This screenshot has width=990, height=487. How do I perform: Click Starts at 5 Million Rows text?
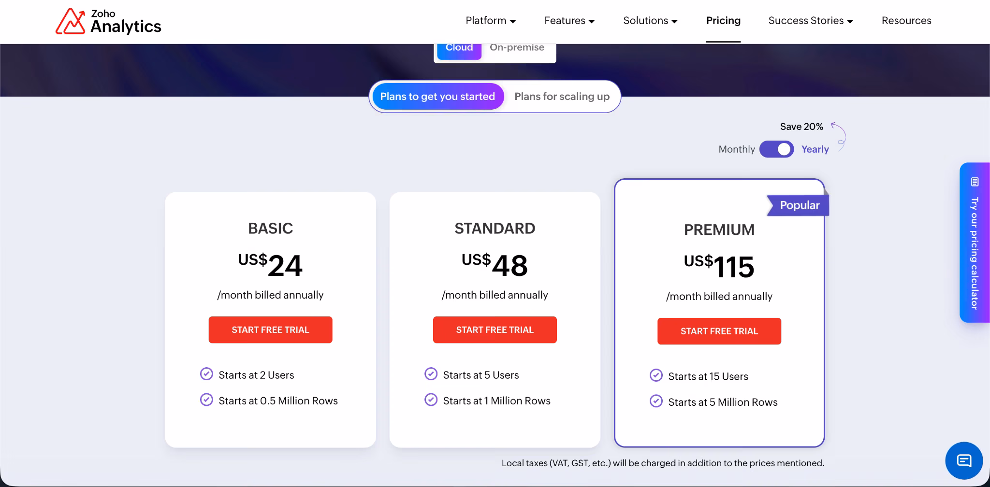tap(723, 402)
